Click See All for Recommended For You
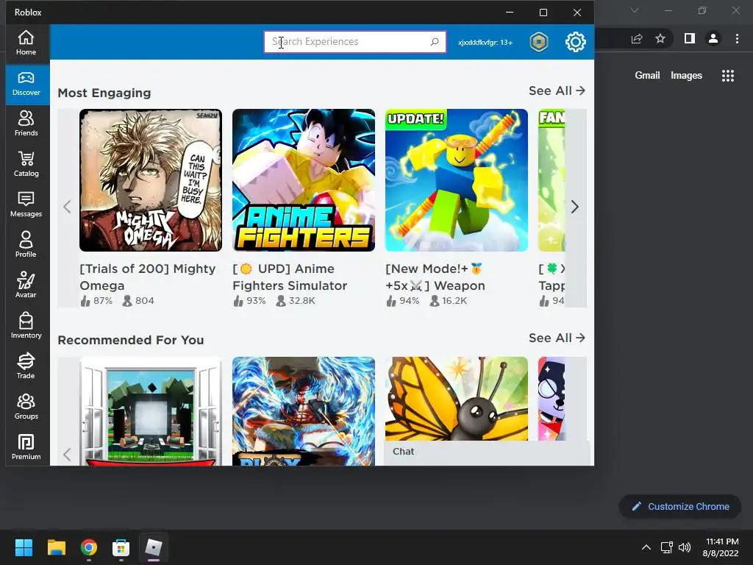This screenshot has height=565, width=753. click(557, 338)
